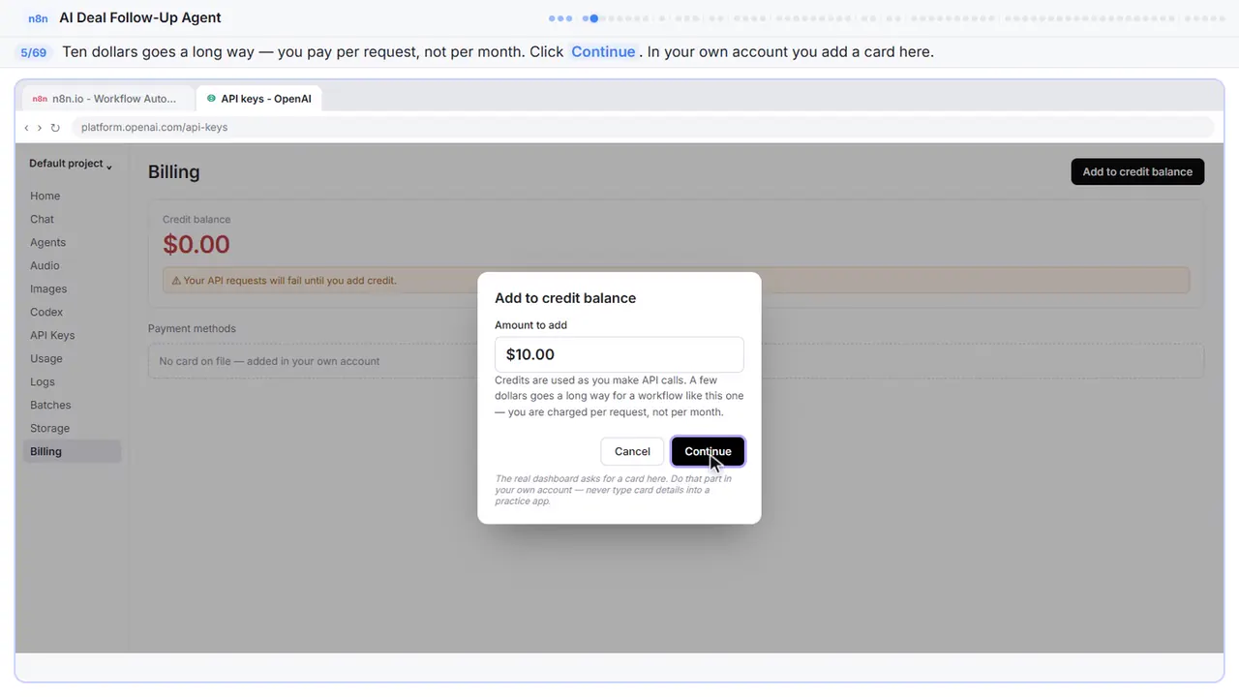Click the platform.openai.com address bar
Viewport: 1239px width, 697px height.
tap(642, 128)
